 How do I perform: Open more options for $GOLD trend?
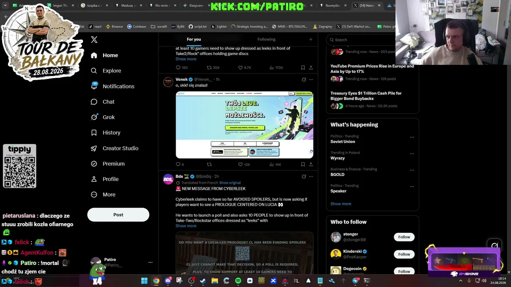[412, 170]
